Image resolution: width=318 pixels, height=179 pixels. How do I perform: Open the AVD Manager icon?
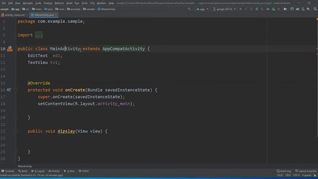(x=303, y=9)
